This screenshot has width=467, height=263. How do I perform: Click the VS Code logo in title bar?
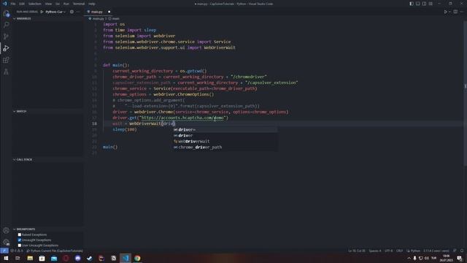coord(4,4)
